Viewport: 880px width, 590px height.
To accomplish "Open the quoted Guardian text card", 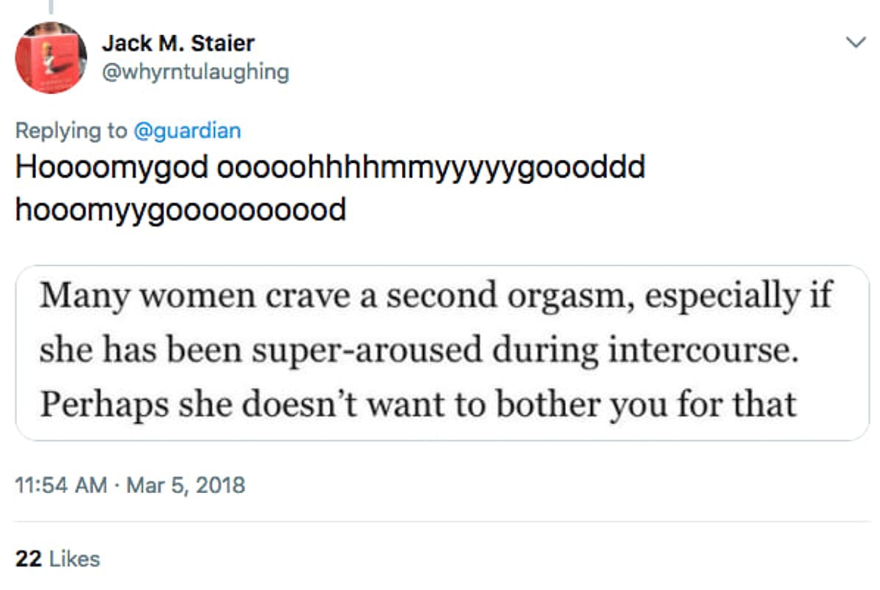I will (x=441, y=352).
